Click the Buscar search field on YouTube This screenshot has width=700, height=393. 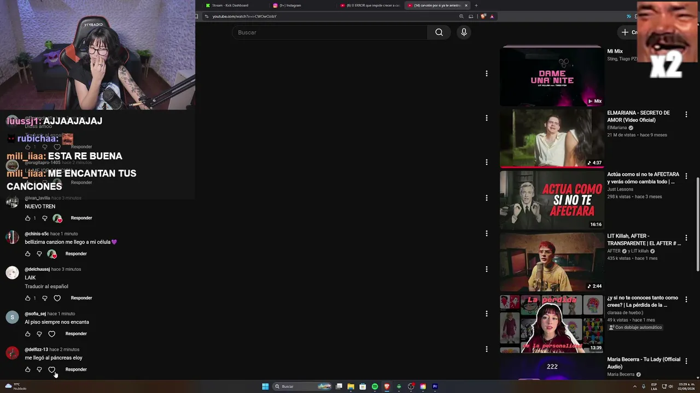330,32
